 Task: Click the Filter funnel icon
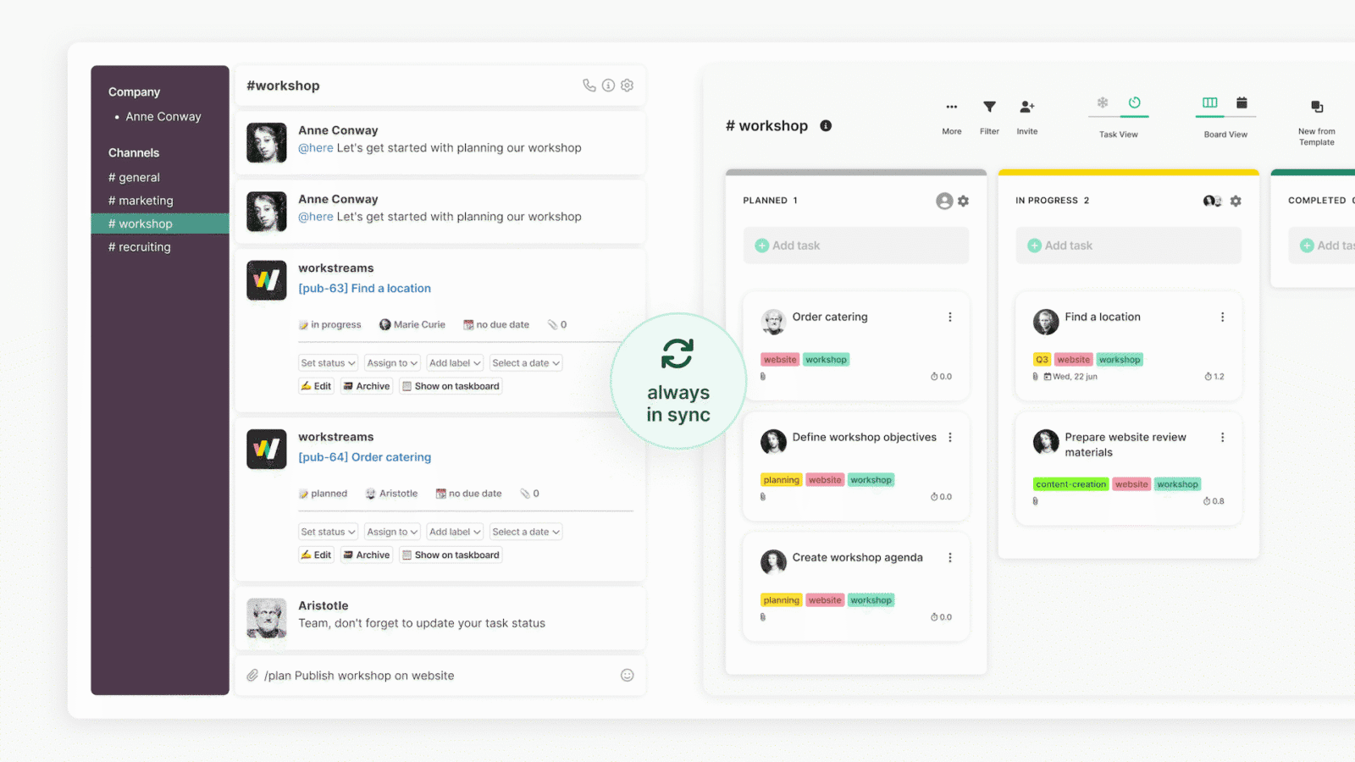coord(989,108)
